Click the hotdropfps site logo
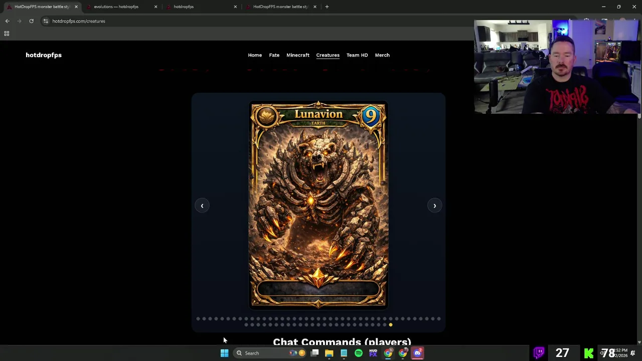Screen dimensions: 642x361 (44, 55)
